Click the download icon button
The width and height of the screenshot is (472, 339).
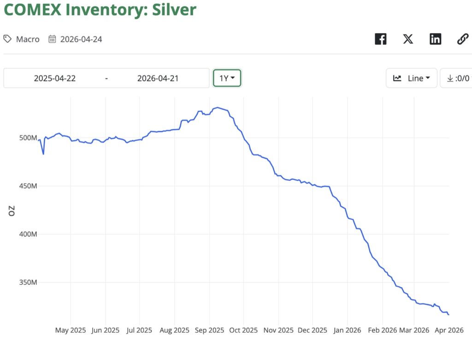(450, 78)
